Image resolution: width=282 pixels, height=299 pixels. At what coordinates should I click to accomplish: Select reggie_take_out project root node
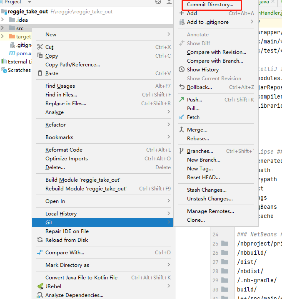tap(28, 11)
